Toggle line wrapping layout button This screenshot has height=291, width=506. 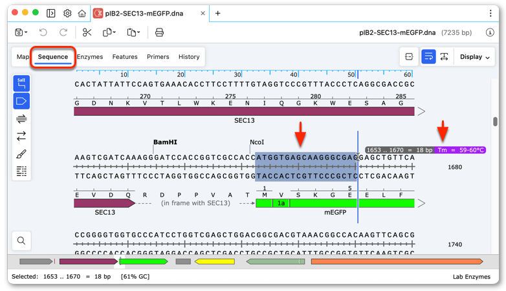428,57
